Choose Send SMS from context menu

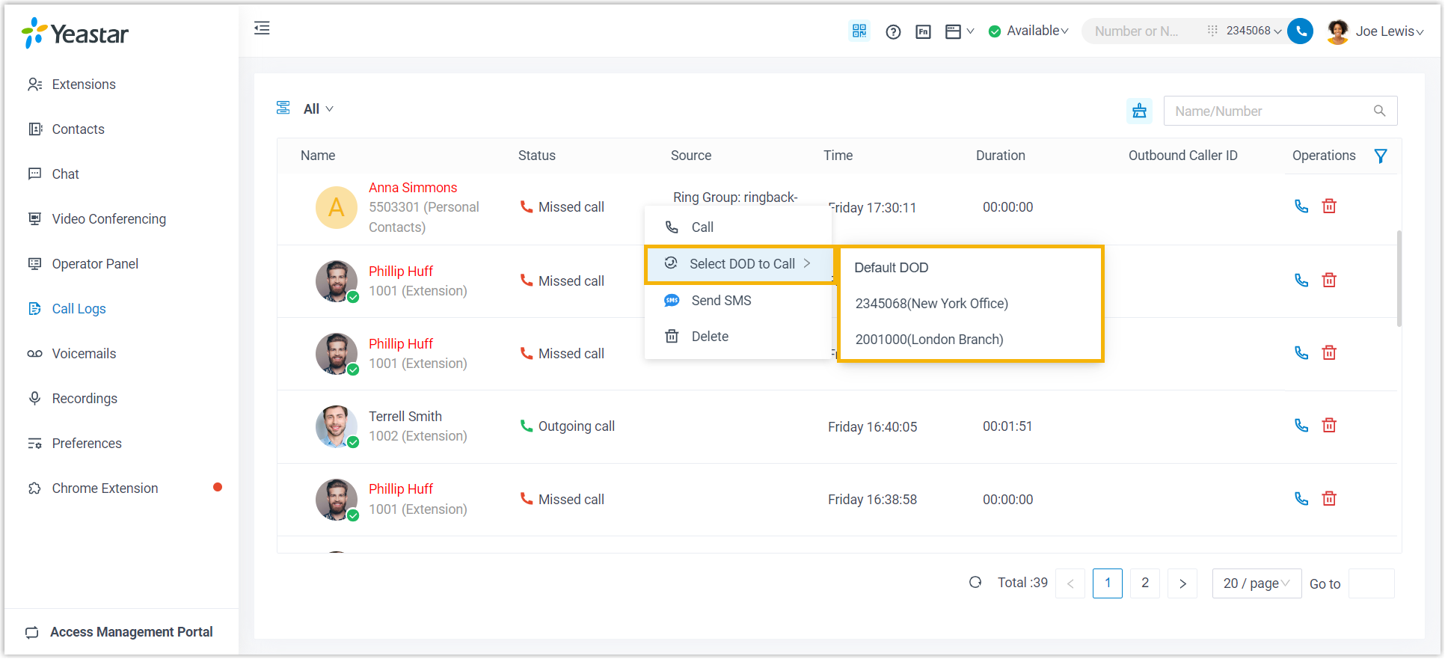tap(738, 301)
